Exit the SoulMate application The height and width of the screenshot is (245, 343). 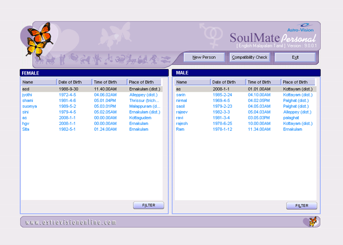[x=295, y=57]
